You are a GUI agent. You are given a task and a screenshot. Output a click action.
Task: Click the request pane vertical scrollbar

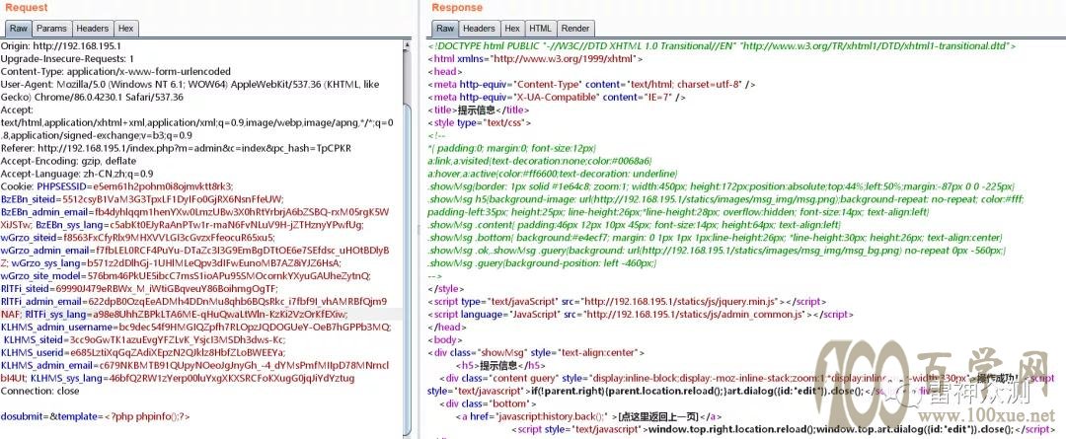coord(407,238)
